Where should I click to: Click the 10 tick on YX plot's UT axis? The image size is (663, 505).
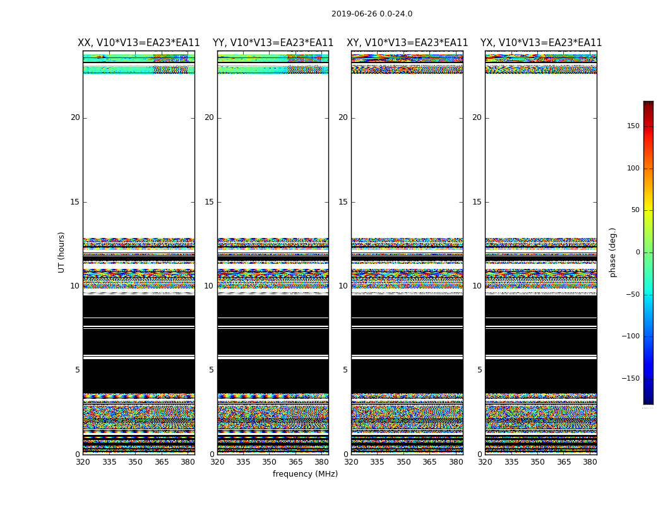pos(477,286)
